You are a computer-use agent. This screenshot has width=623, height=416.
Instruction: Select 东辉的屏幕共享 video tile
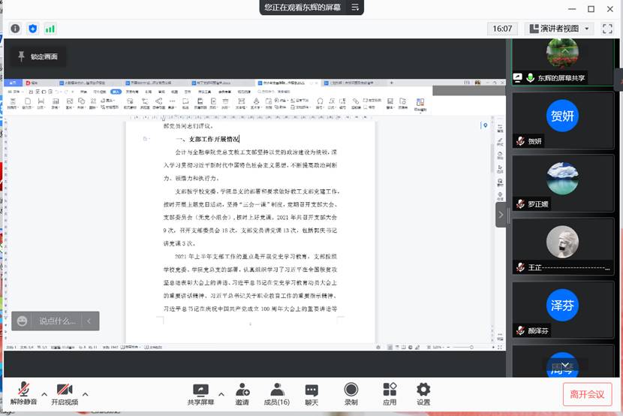click(563, 62)
